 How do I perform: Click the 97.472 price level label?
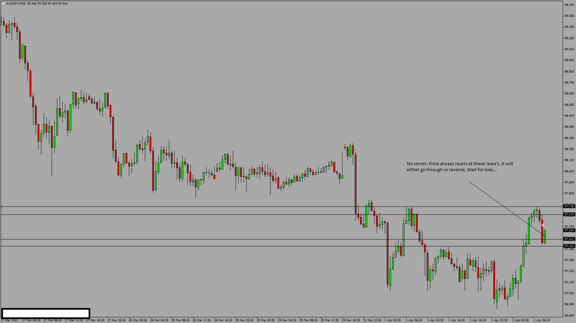click(569, 239)
